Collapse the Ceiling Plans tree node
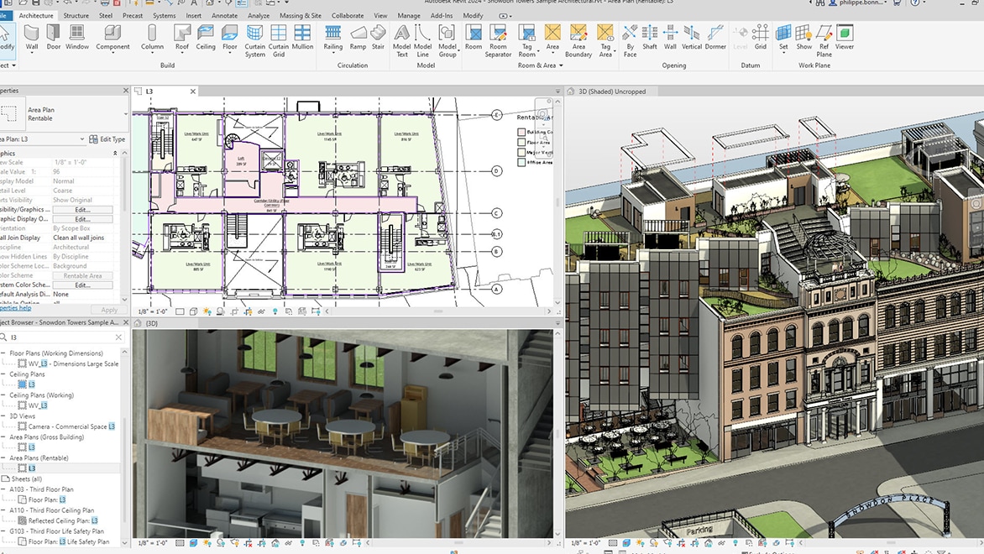The height and width of the screenshot is (554, 984). (3, 374)
